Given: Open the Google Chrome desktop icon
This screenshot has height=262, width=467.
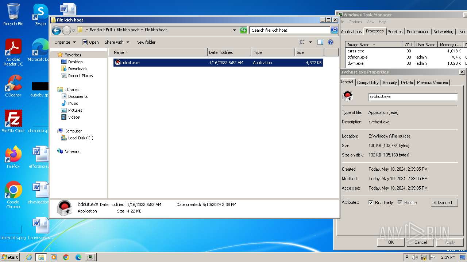Looking at the screenshot, I should coord(13,195).
